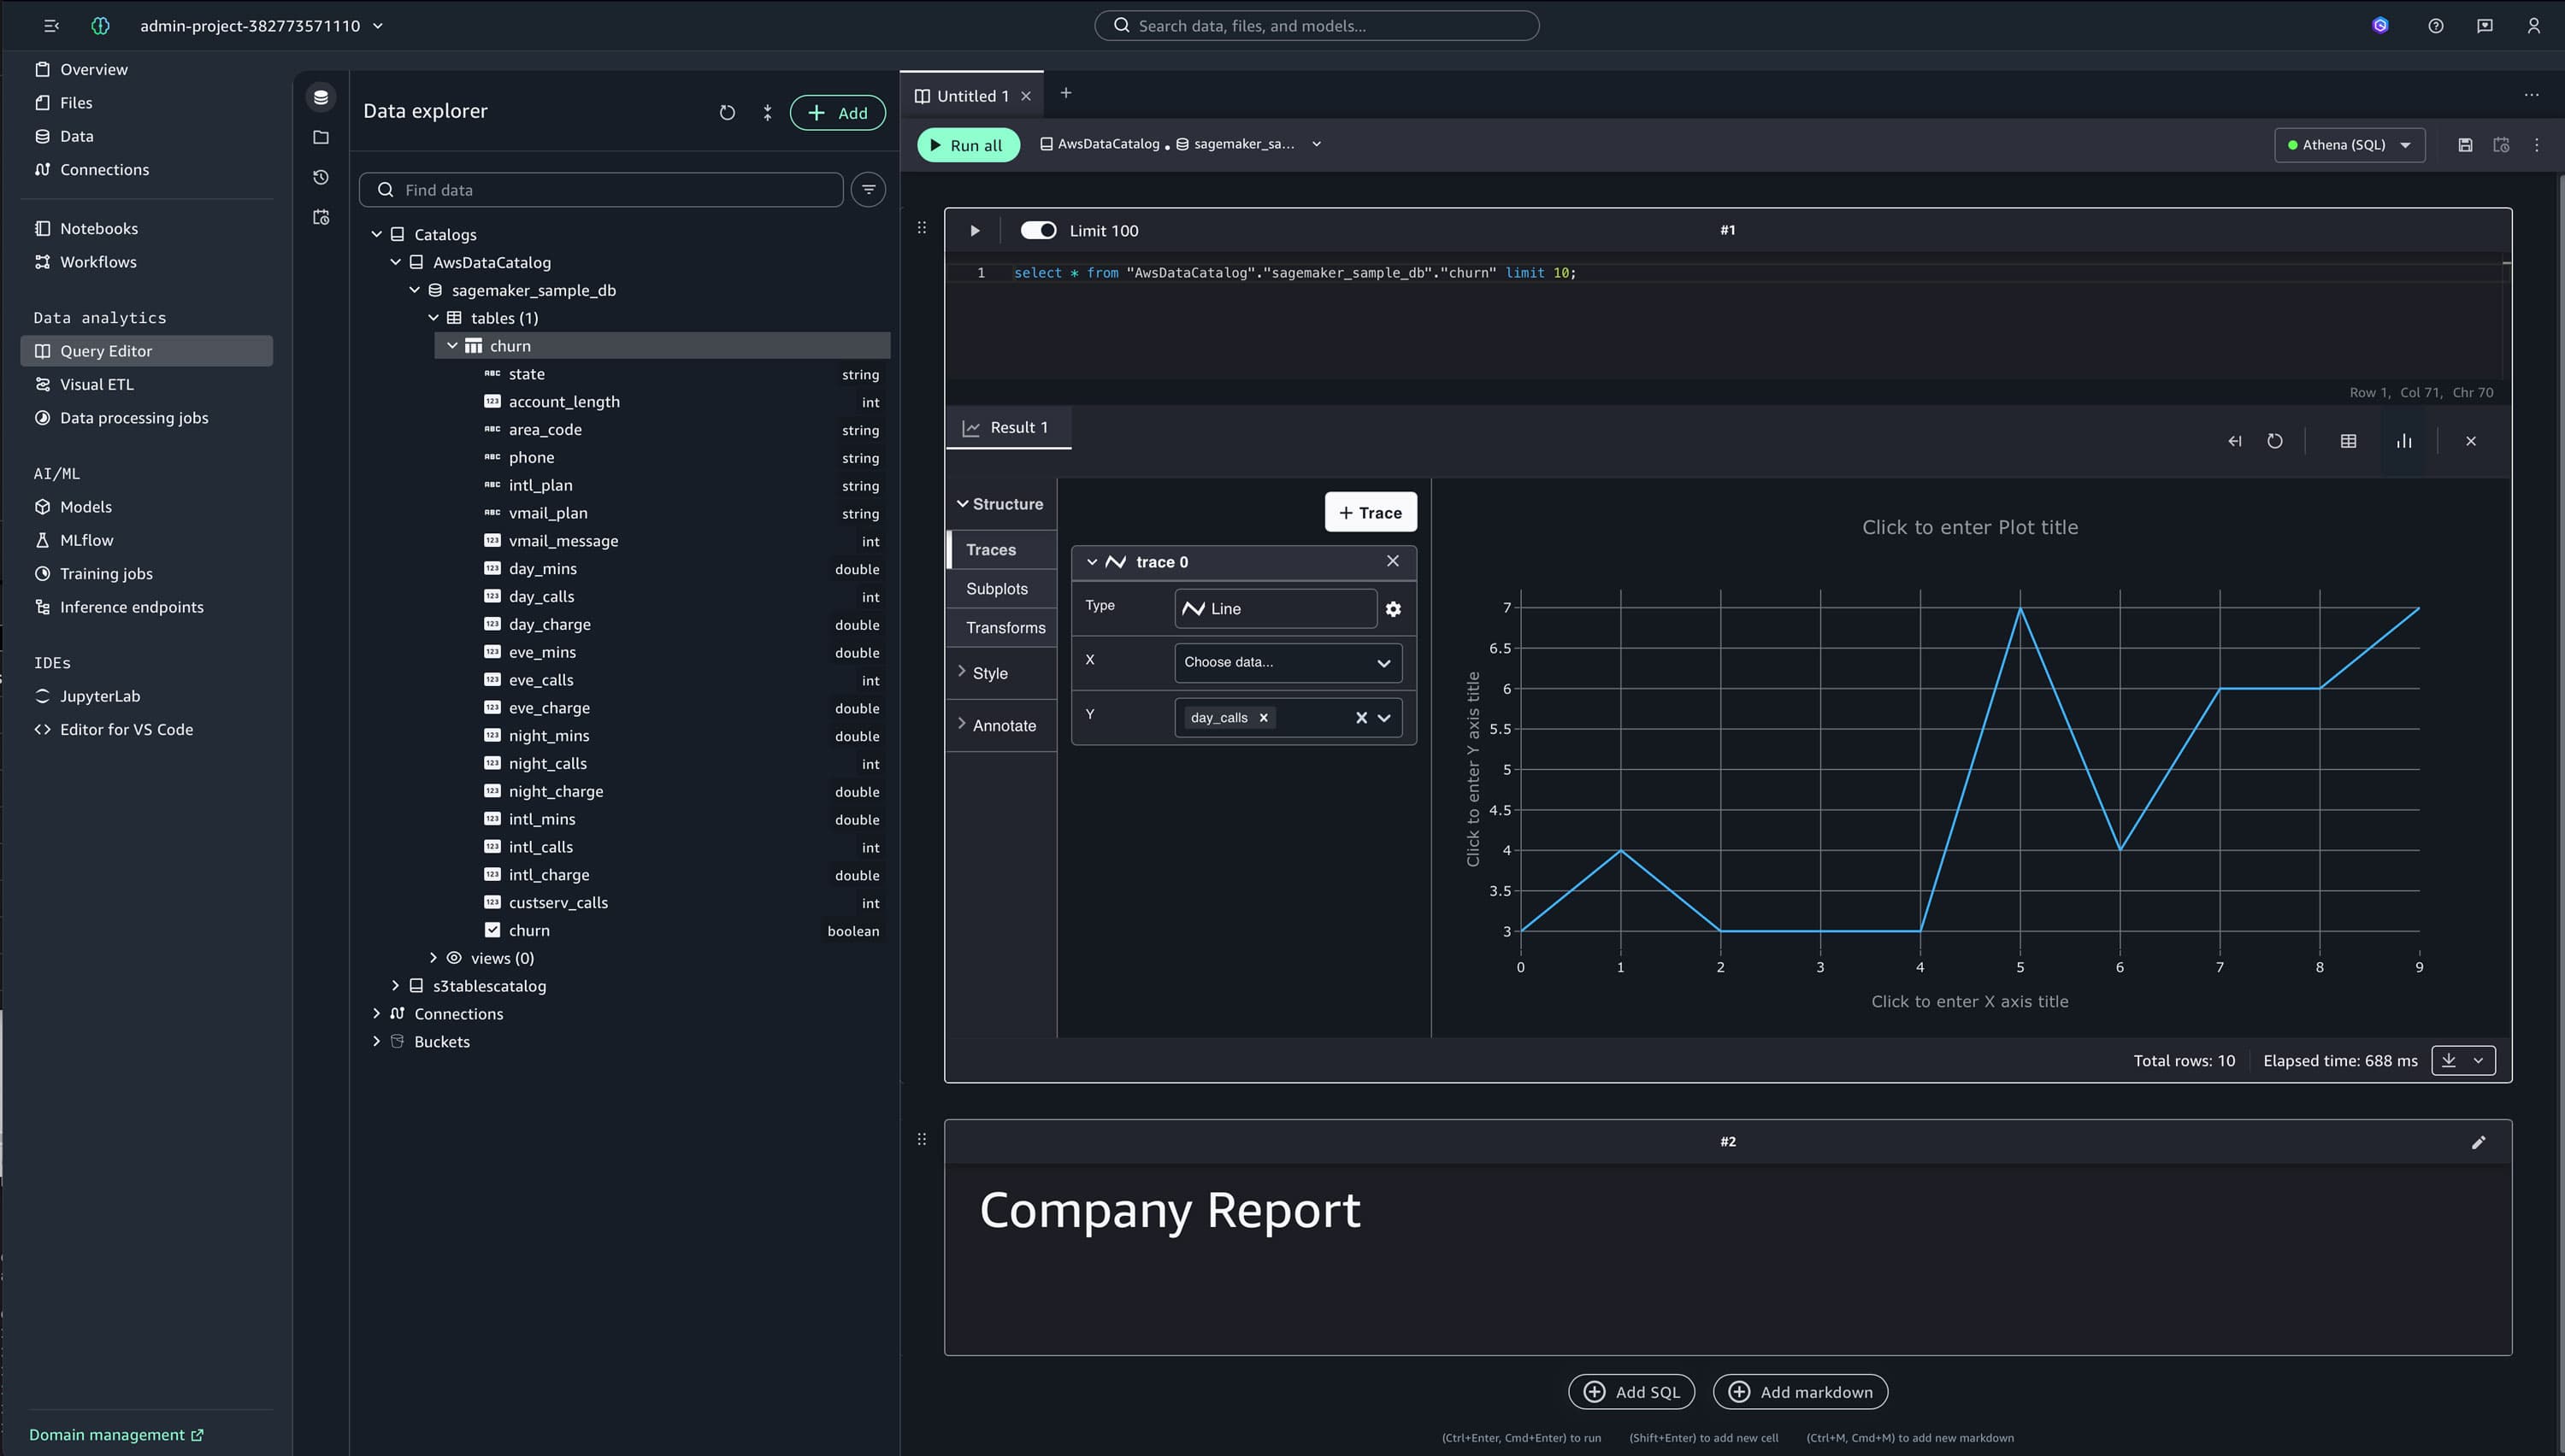2565x1456 pixels.
Task: Open the file browser icon in query sidebar
Action: click(x=320, y=137)
